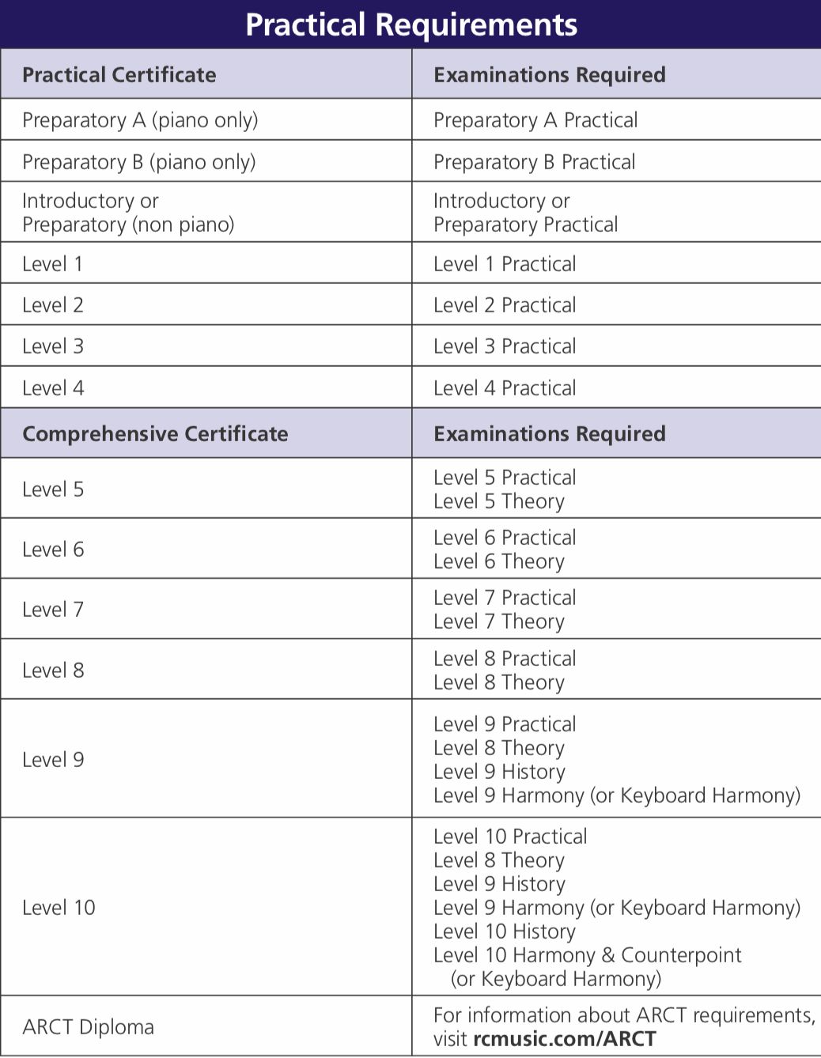Select the Level 4 certificate cell

click(x=206, y=387)
